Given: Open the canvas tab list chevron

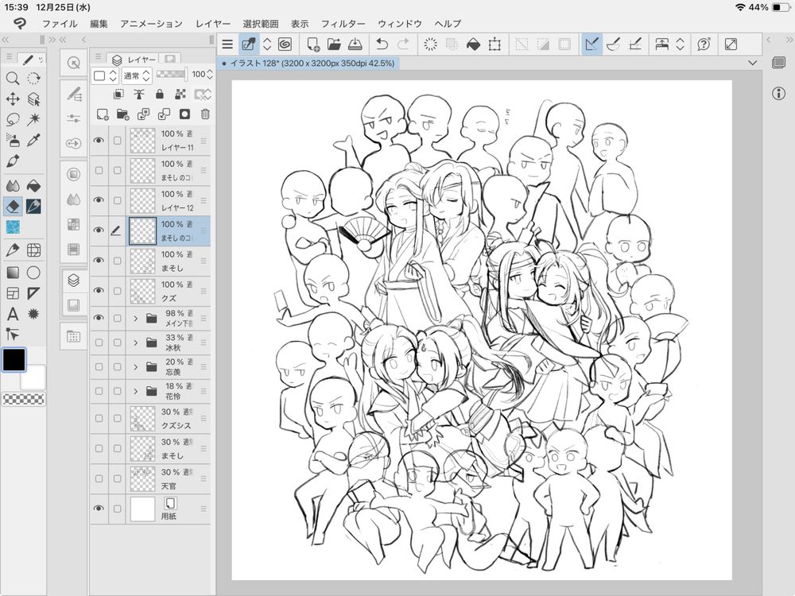Looking at the screenshot, I should tap(752, 64).
